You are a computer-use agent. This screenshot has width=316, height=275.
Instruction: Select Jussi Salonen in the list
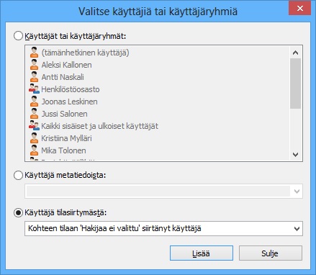point(64,114)
